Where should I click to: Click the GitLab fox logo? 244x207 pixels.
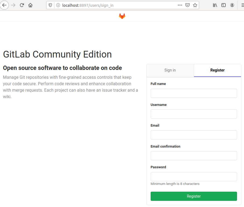(x=122, y=16)
